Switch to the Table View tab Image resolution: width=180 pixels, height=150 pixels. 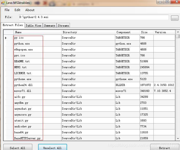pyautogui.click(x=33, y=26)
